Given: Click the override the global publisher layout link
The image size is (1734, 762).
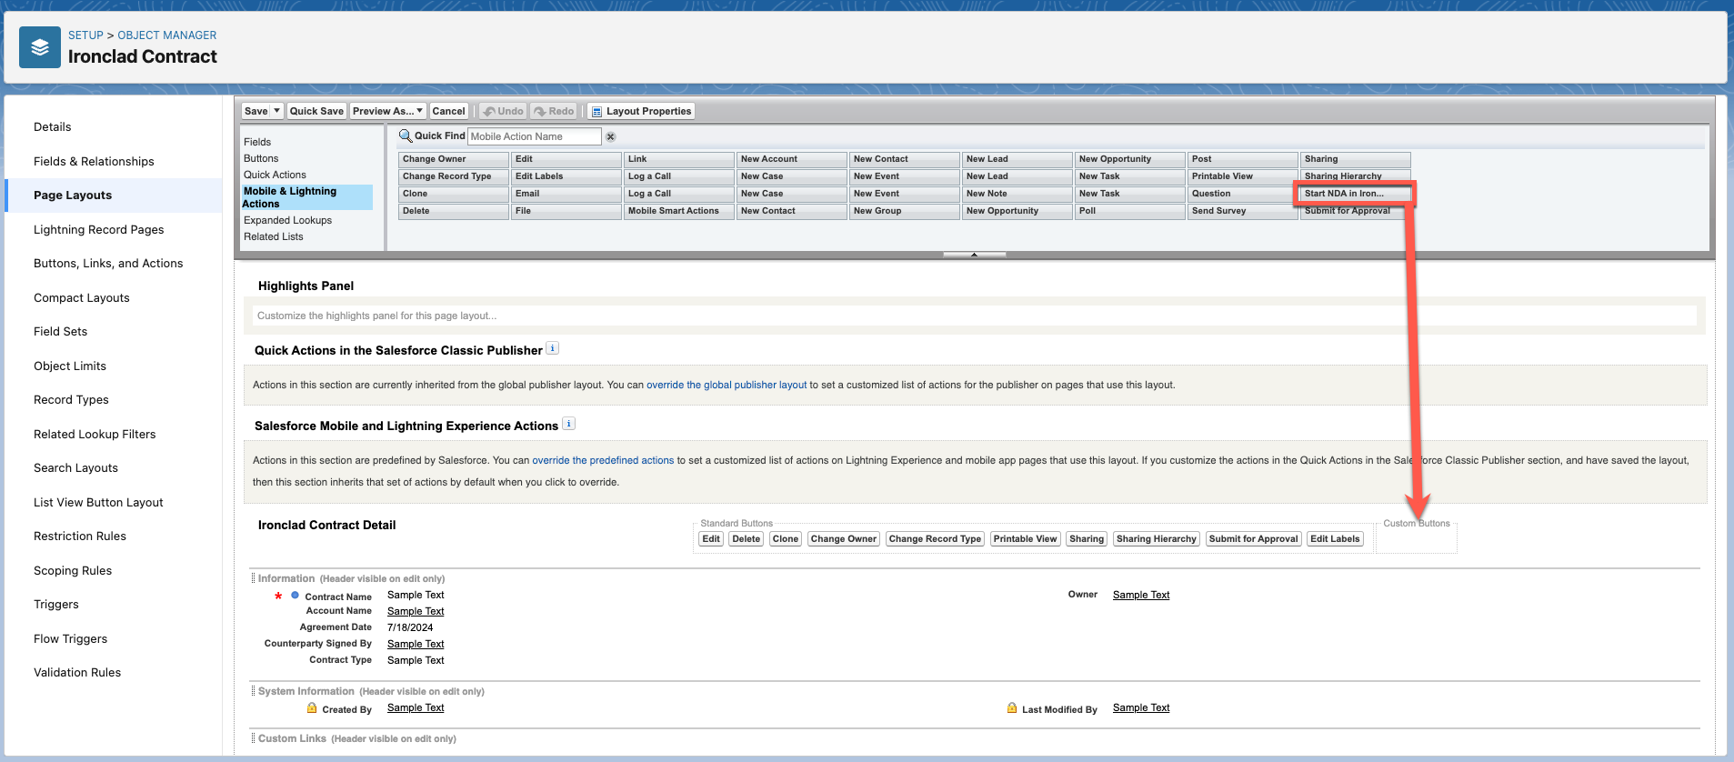Looking at the screenshot, I should click(x=727, y=385).
